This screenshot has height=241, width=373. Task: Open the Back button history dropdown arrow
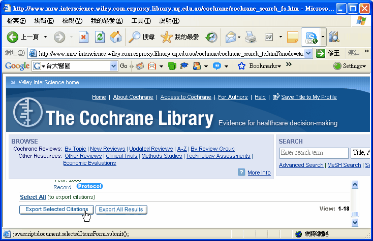tap(45, 37)
